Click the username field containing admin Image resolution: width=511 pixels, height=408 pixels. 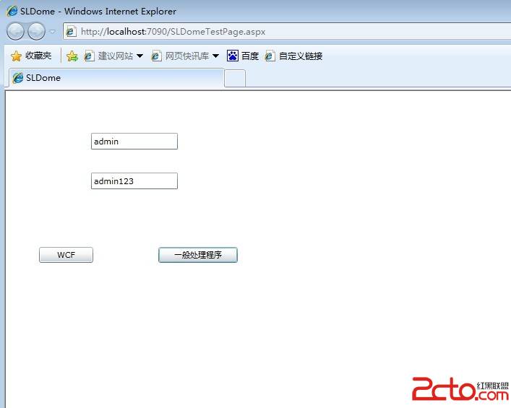(134, 142)
